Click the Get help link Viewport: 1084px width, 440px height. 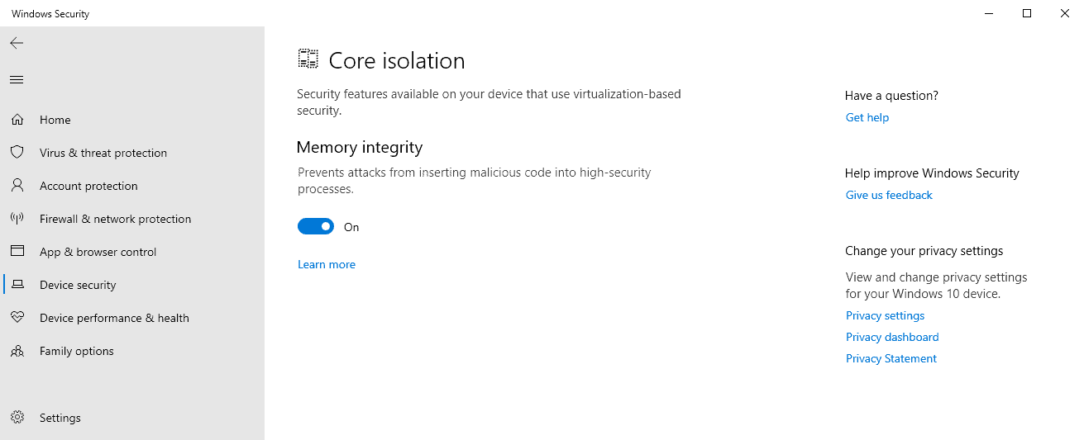(x=867, y=117)
